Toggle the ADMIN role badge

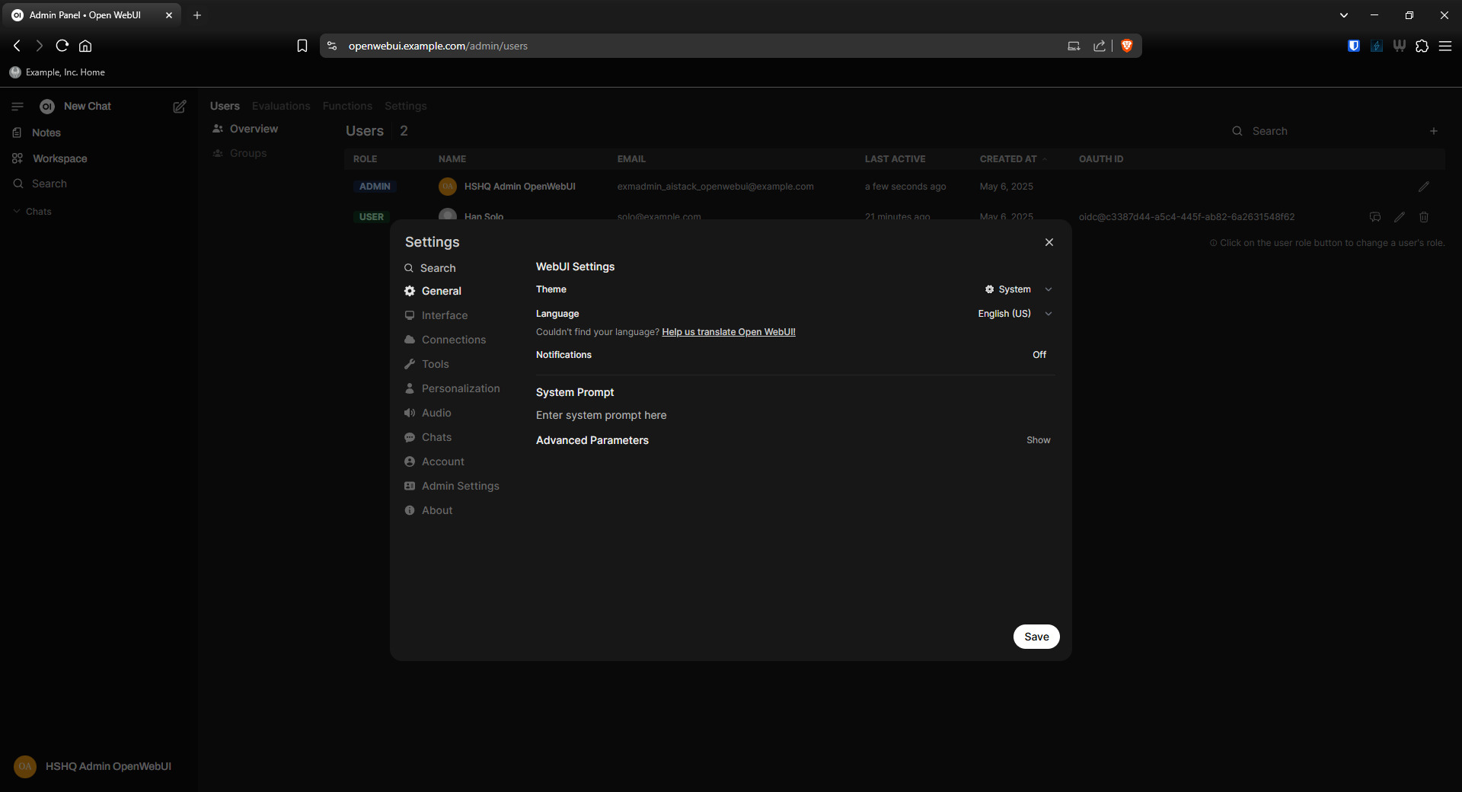point(375,187)
